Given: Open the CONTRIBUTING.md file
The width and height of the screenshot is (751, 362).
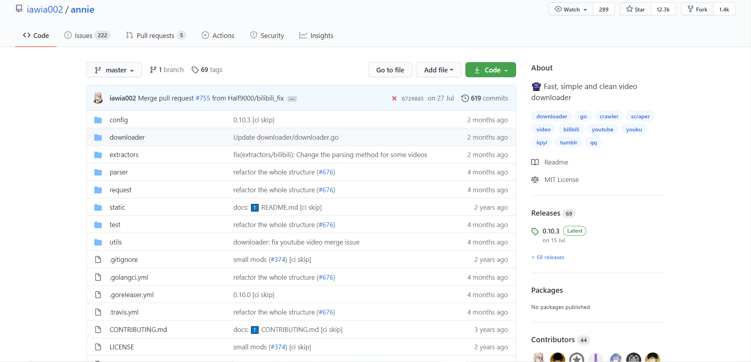Looking at the screenshot, I should (x=138, y=330).
